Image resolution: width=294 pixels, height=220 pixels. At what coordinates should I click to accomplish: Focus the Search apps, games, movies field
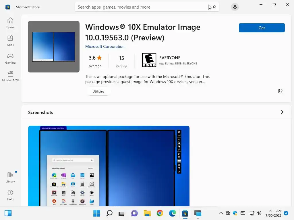click(147, 7)
